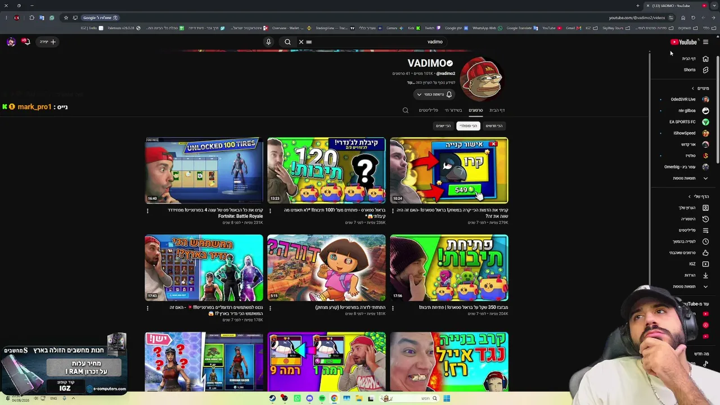
Task: Show more channel description (עוד)
Action: (x=411, y=83)
